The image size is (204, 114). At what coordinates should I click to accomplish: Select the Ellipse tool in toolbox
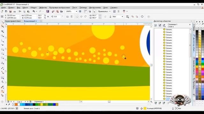[x=2, y=54]
